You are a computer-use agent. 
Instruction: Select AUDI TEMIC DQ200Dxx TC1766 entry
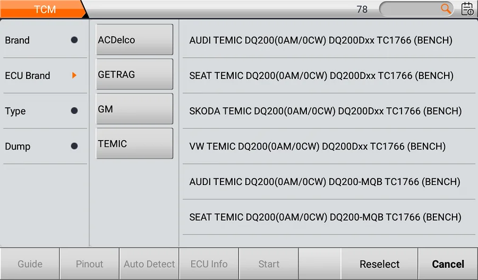click(x=321, y=40)
